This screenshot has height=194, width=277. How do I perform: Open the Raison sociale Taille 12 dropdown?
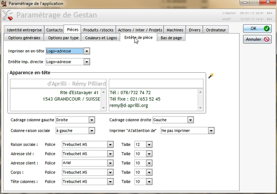[x=149, y=144]
